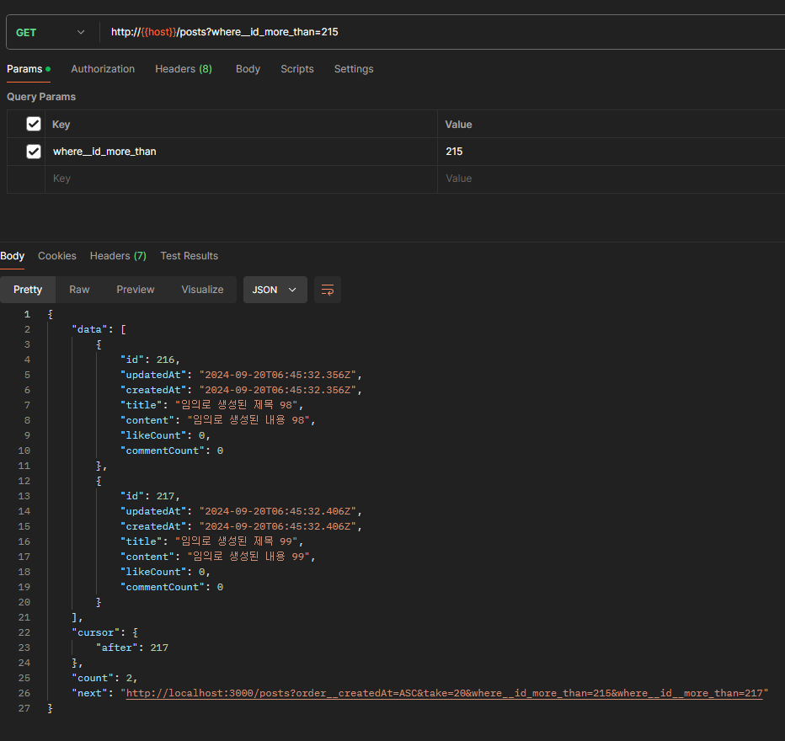The image size is (785, 741).
Task: Click the where__id_more_than key cell
Action: (241, 152)
